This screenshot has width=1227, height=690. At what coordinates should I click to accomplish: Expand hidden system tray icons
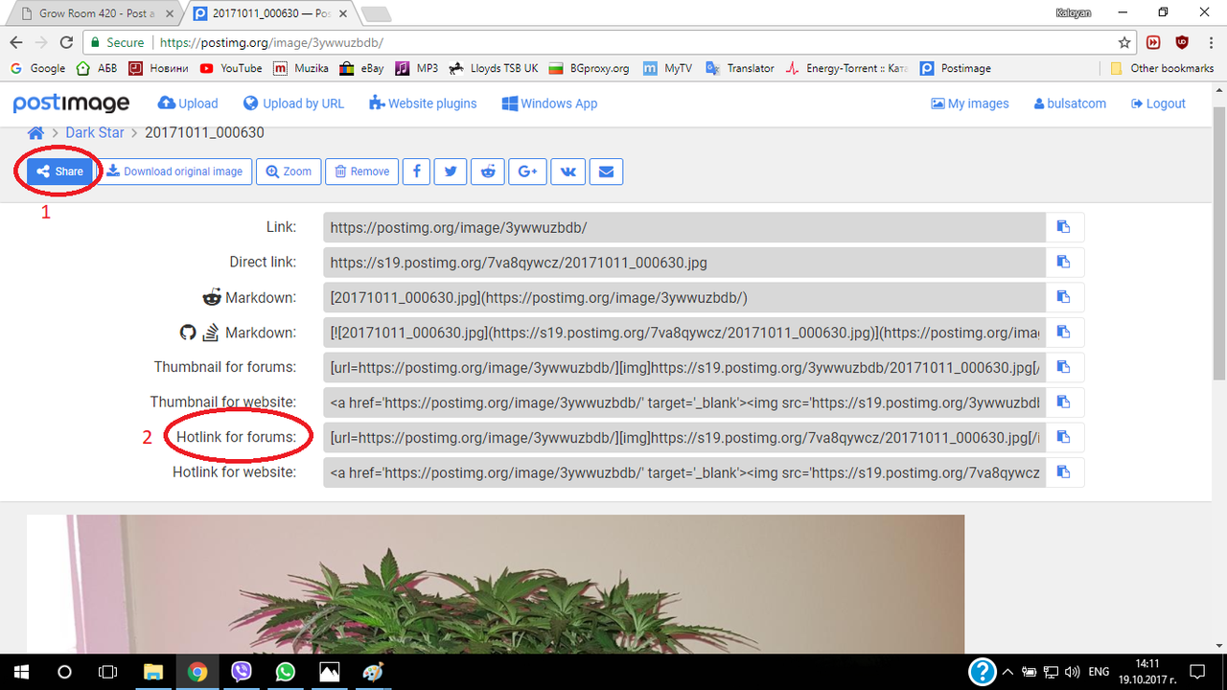point(1007,672)
